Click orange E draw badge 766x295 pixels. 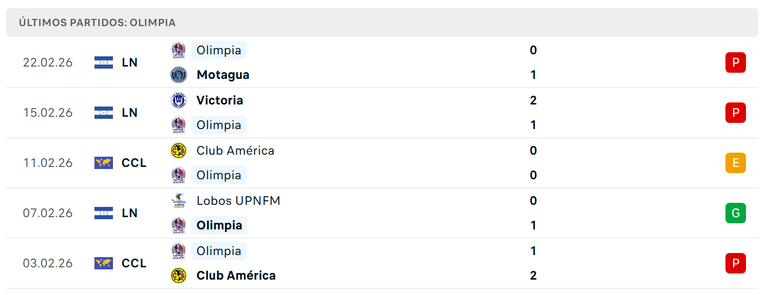pyautogui.click(x=735, y=163)
